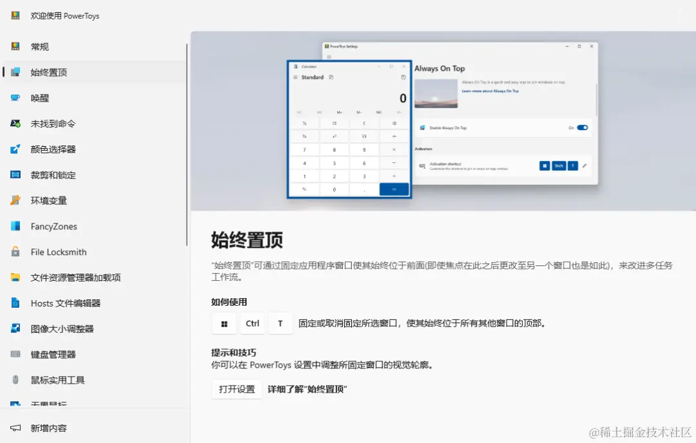The height and width of the screenshot is (443, 696).
Task: Select the 鼠标实用工具 (Mouse Utilities) icon
Action: (x=16, y=380)
